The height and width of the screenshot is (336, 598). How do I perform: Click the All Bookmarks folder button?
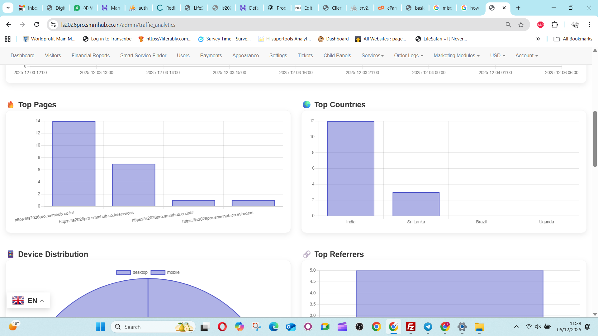point(573,39)
